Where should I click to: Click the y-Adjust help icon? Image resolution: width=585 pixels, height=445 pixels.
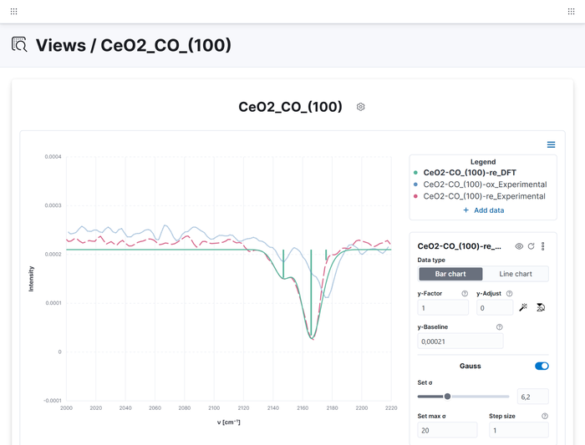509,294
